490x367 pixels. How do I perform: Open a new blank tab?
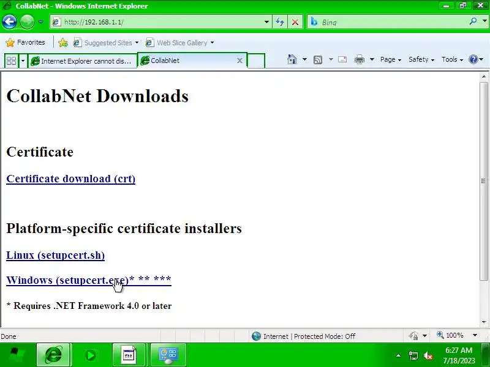point(256,61)
